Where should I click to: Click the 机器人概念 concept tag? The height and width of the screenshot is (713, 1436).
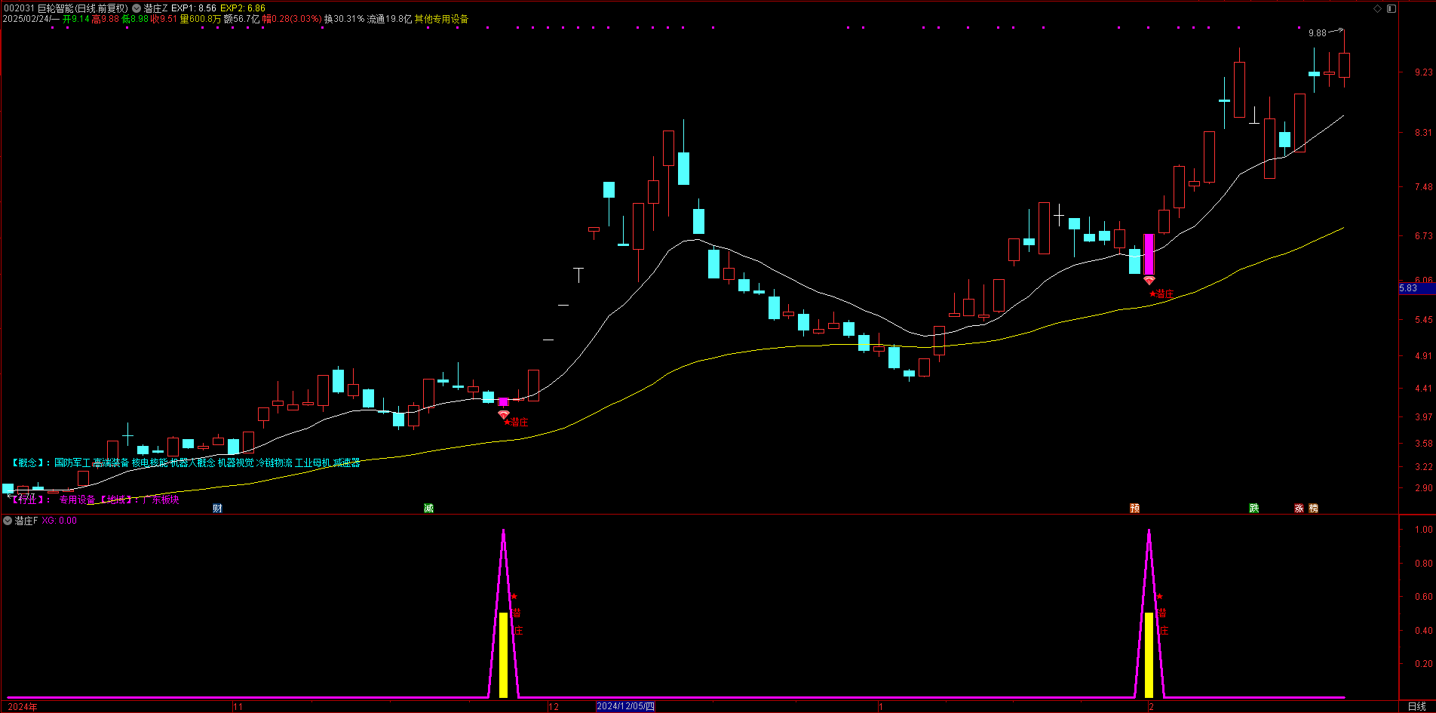click(192, 463)
